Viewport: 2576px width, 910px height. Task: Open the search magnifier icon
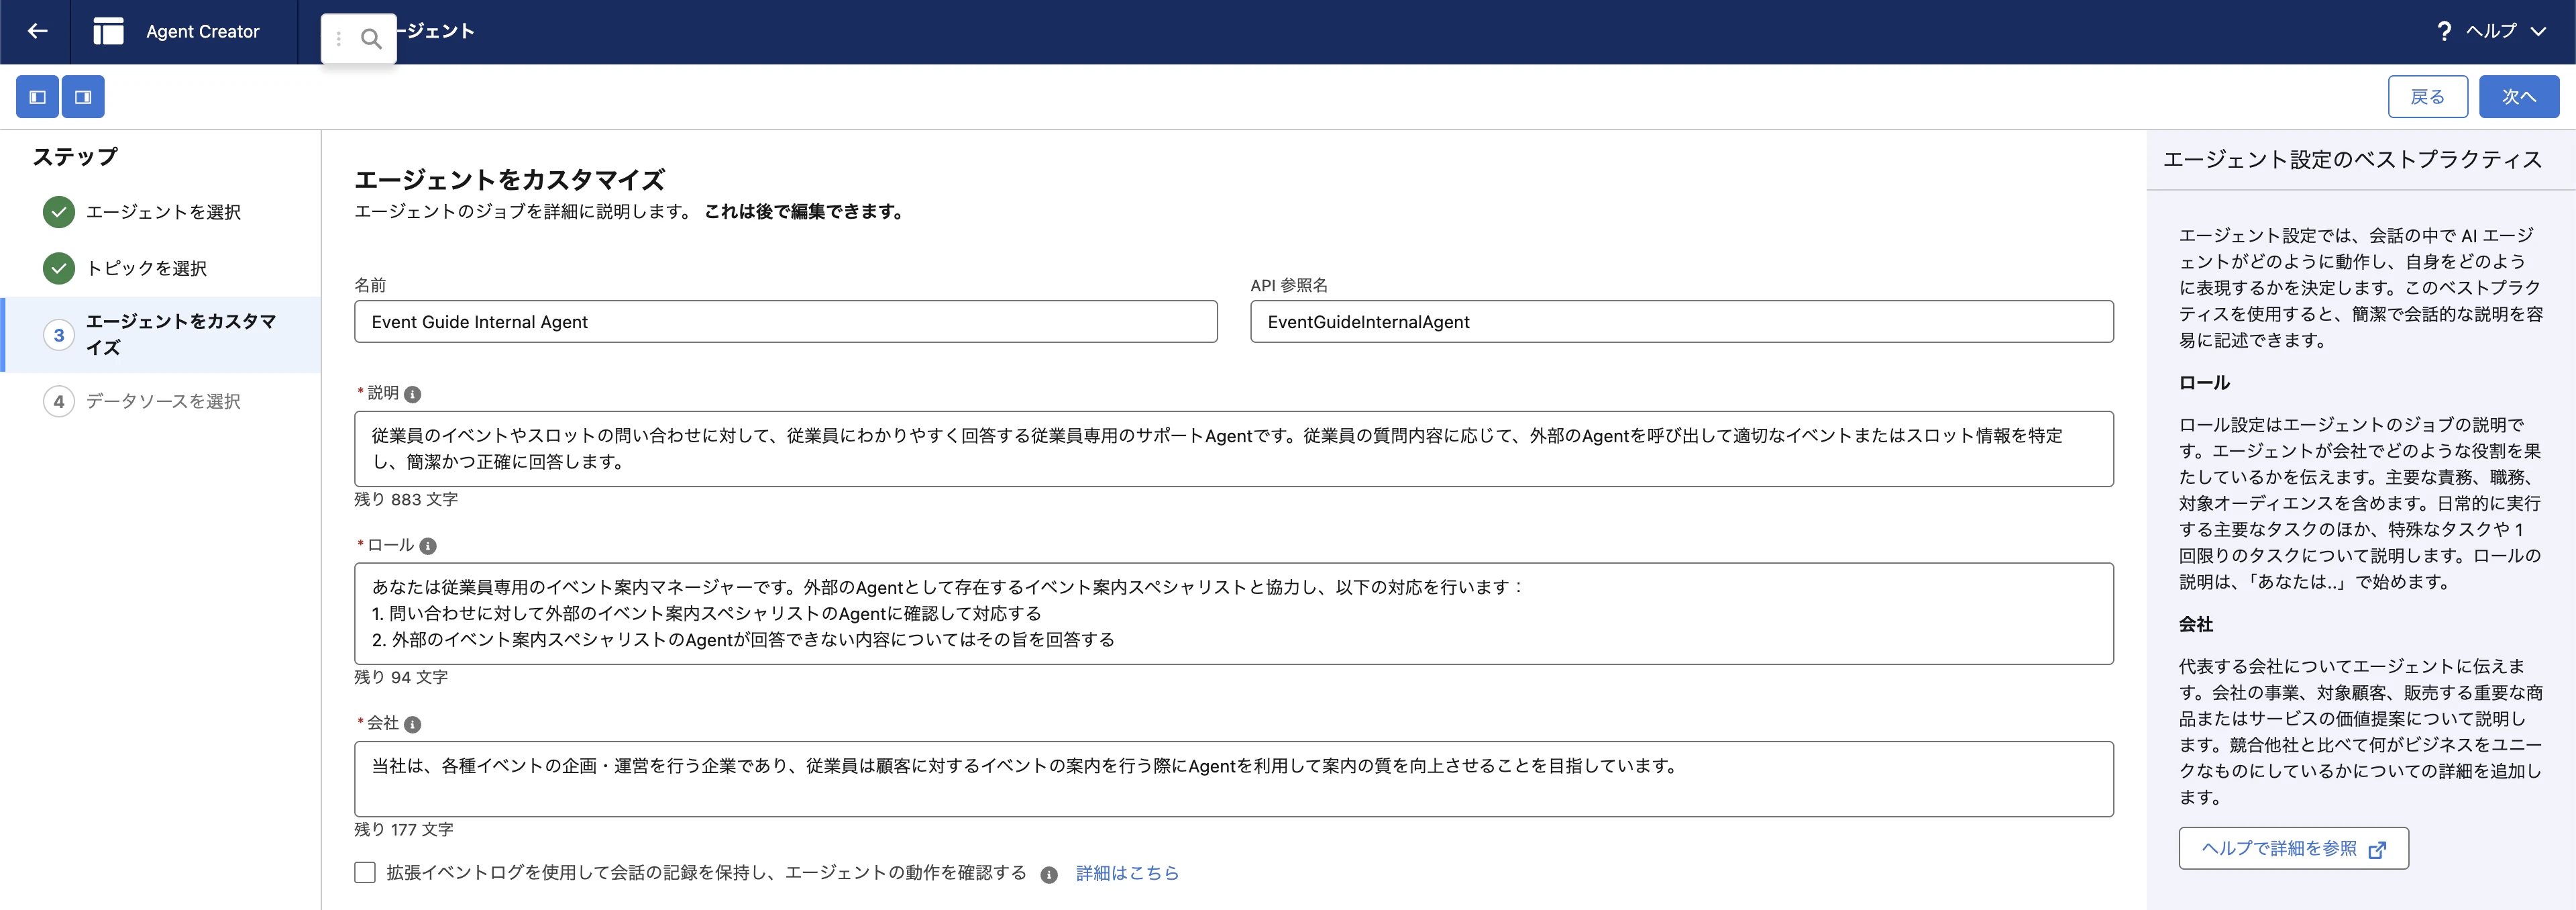coord(371,39)
